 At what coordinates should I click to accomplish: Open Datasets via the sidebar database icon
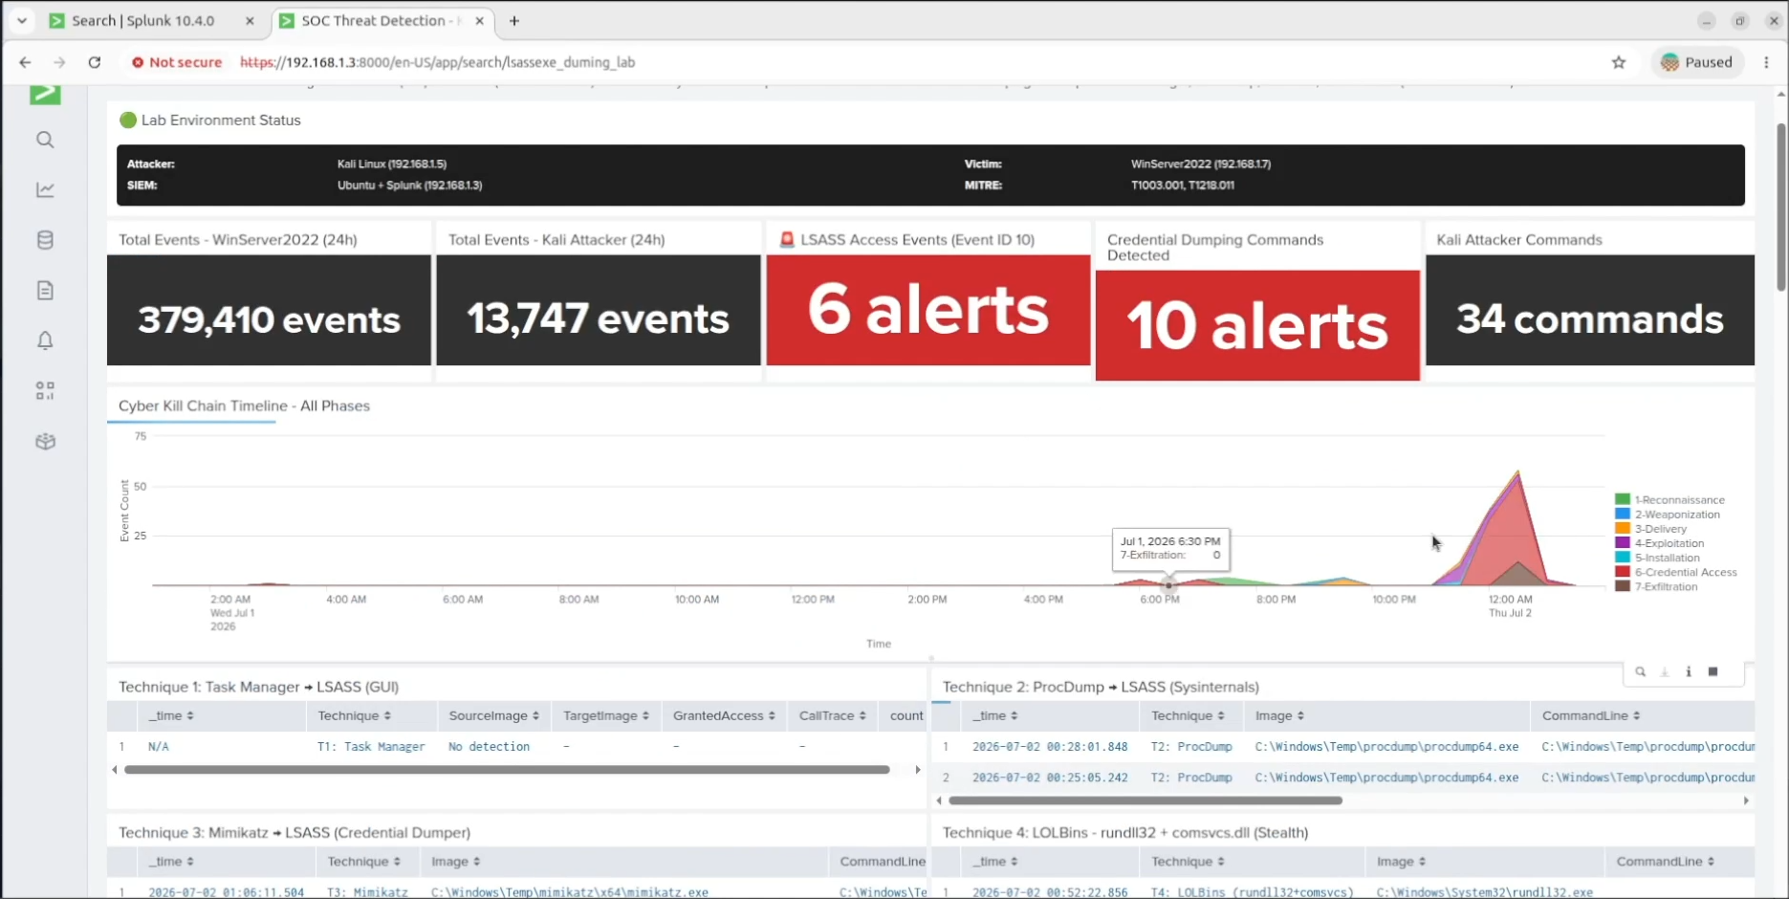45,240
